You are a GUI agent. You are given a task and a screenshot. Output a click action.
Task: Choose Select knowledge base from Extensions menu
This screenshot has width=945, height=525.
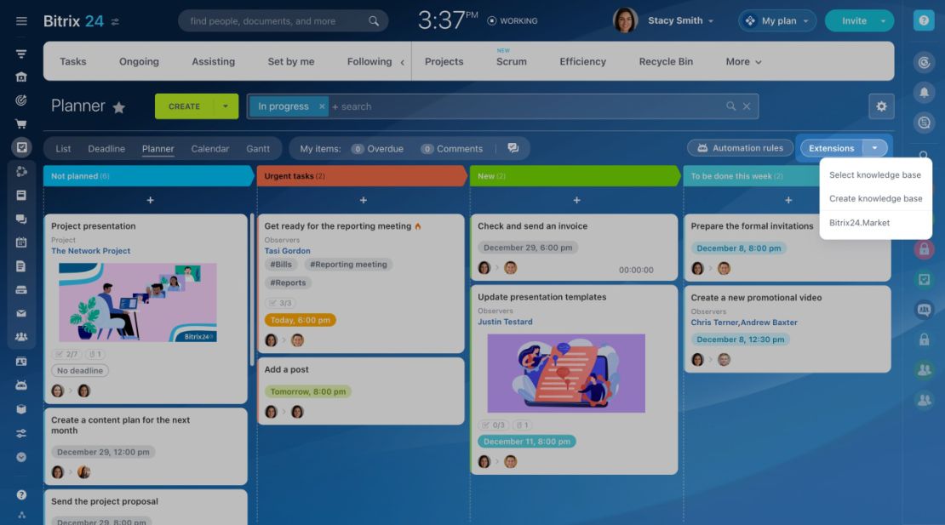(x=875, y=175)
